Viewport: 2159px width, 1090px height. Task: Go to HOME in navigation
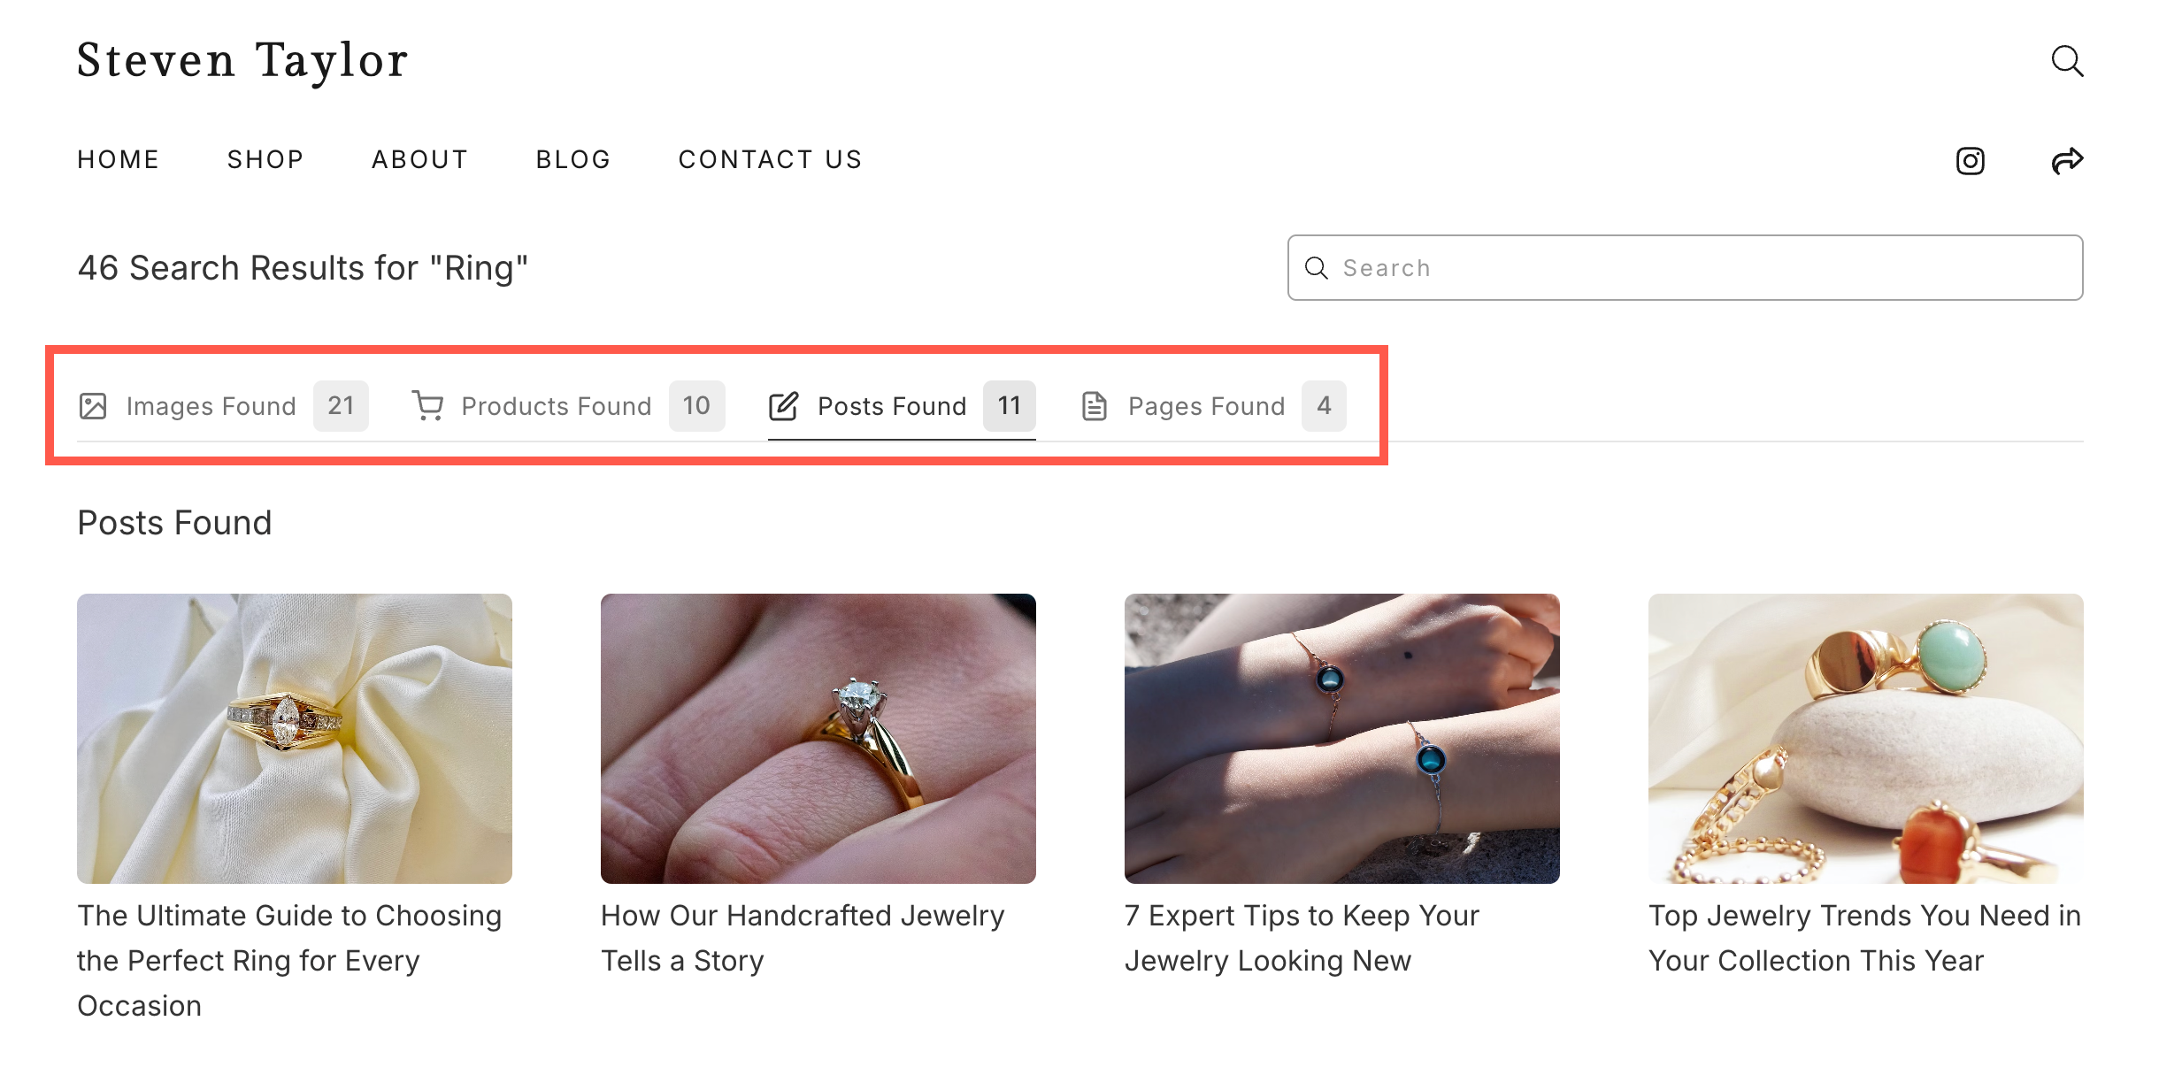coord(119,159)
